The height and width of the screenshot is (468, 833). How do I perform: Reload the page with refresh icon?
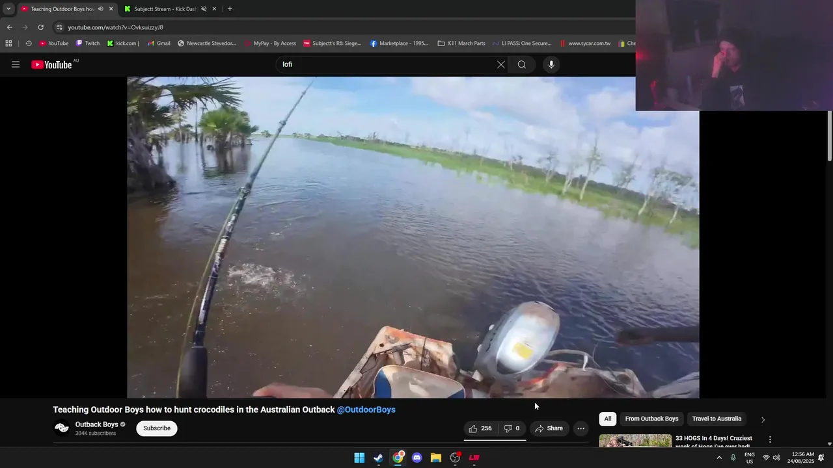(x=40, y=27)
